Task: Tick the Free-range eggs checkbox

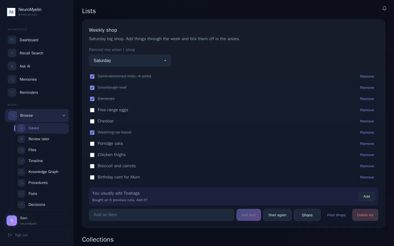Action: coord(92,110)
